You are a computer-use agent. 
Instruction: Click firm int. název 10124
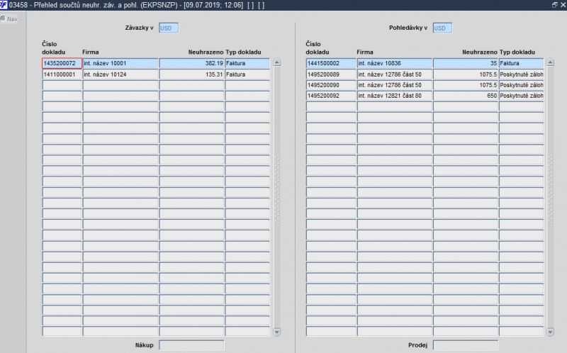click(120, 74)
